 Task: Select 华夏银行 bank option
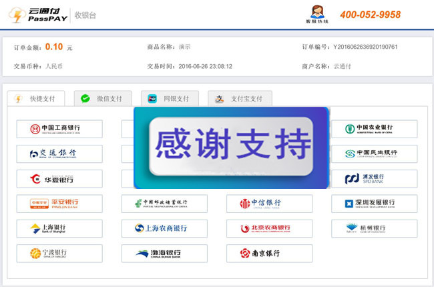click(x=59, y=179)
